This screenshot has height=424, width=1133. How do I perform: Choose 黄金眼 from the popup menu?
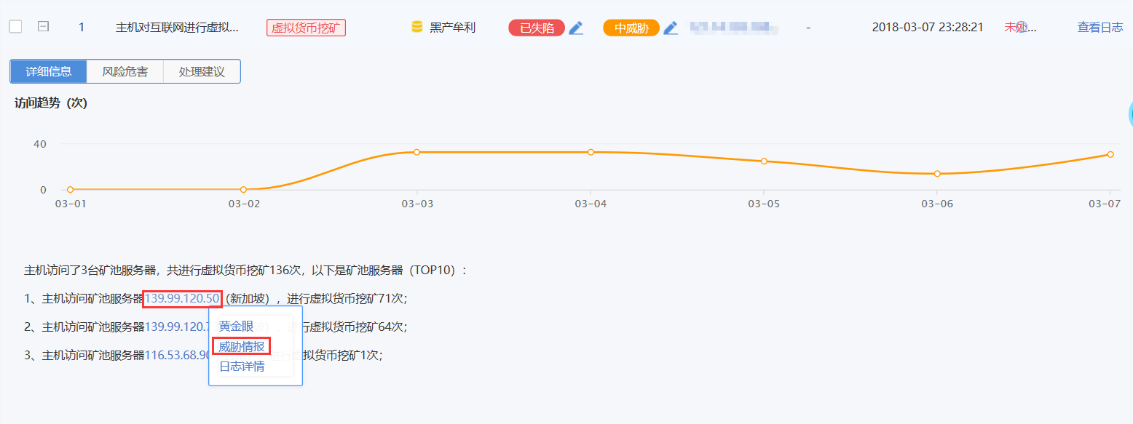click(236, 327)
